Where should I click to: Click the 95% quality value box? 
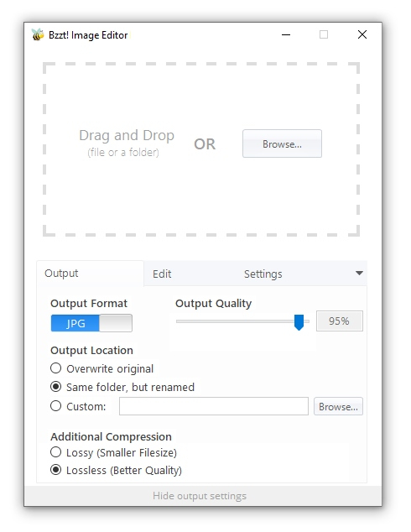(340, 321)
